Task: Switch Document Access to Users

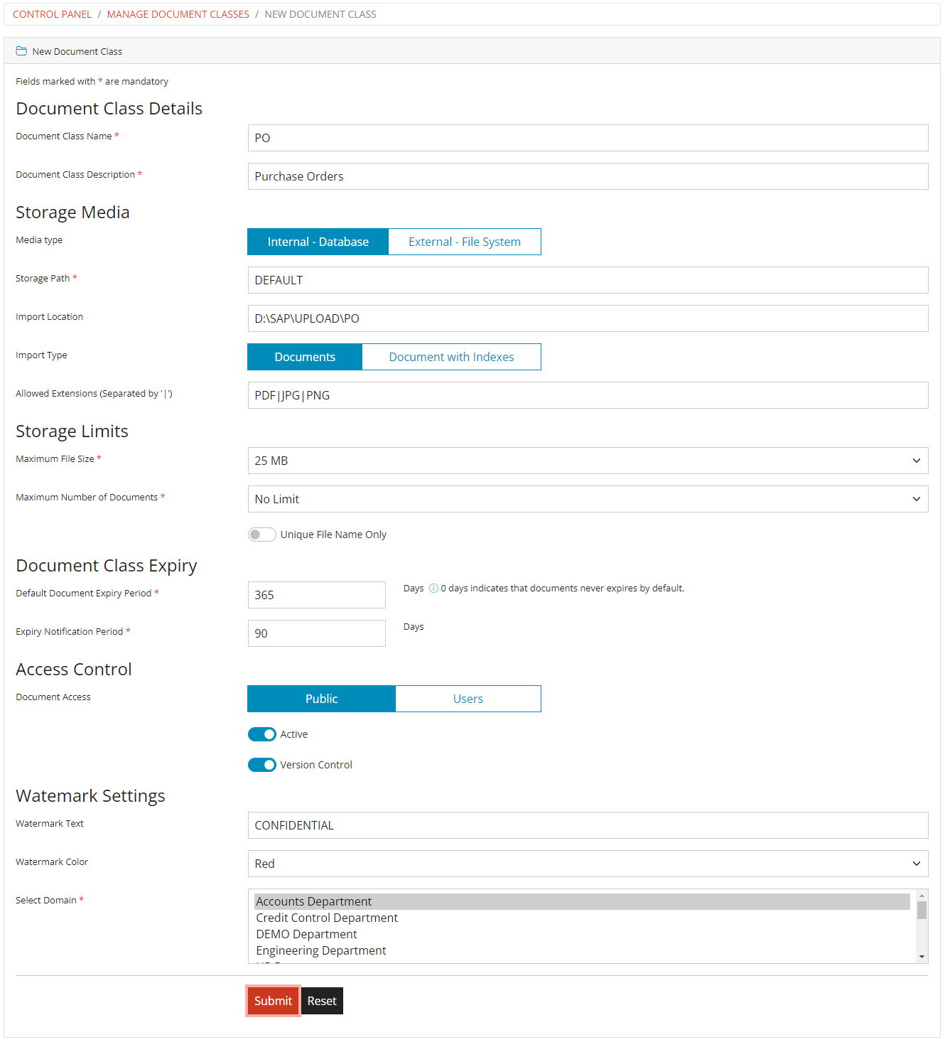Action: coord(468,698)
